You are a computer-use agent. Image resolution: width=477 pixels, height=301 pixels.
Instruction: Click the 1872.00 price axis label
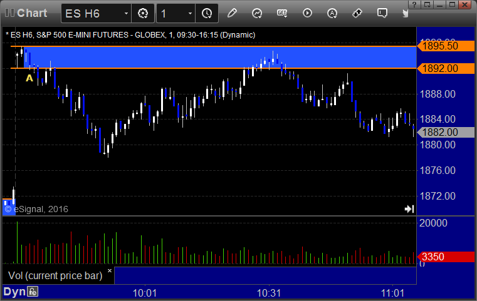click(438, 196)
